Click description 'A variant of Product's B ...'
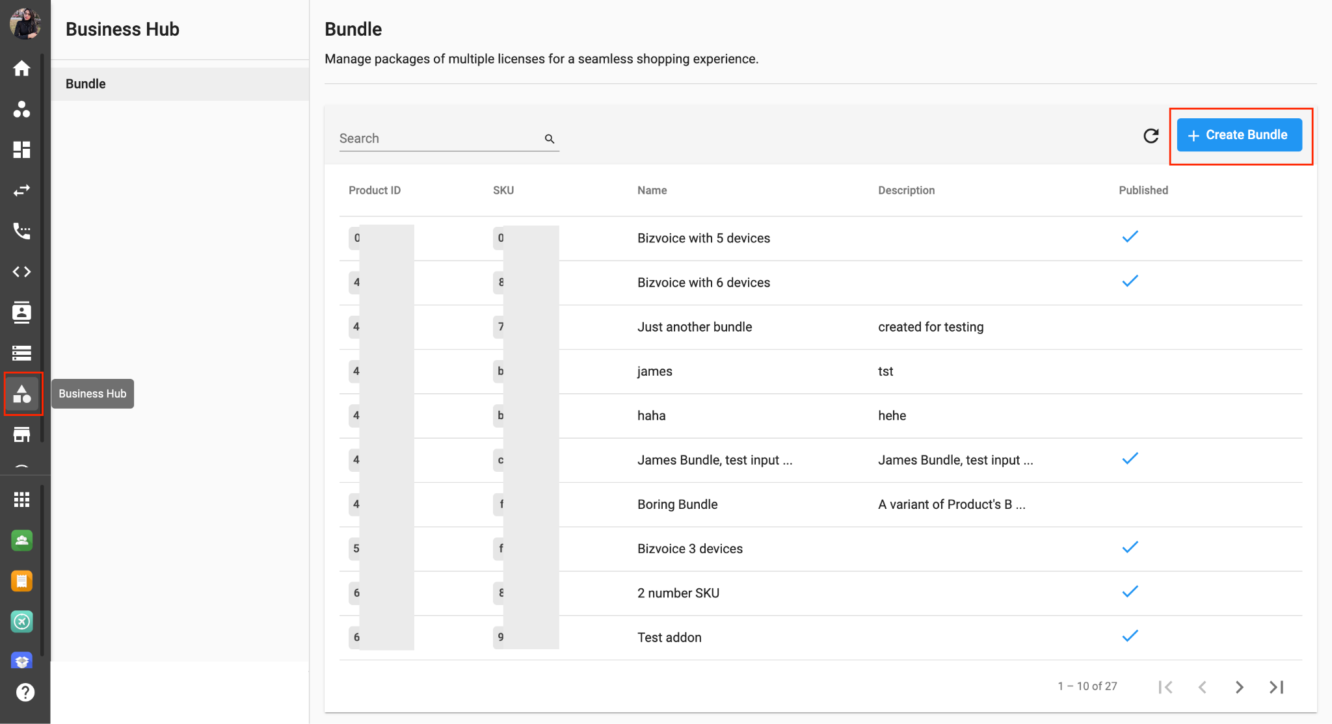The image size is (1332, 724). 952,504
